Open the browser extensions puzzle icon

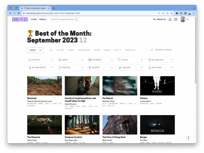pyautogui.click(x=177, y=13)
